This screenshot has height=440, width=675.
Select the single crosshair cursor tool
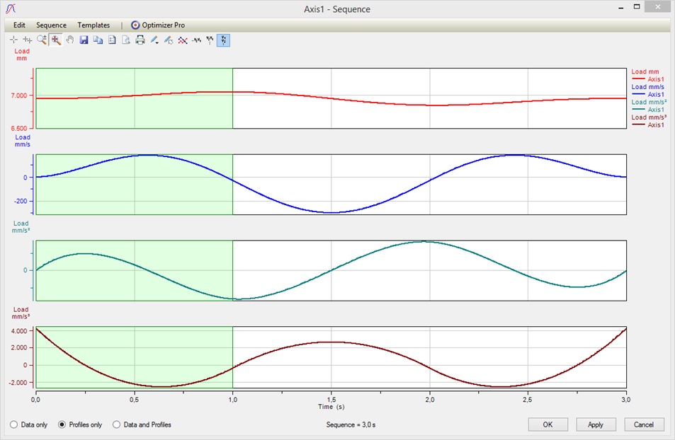tap(13, 40)
